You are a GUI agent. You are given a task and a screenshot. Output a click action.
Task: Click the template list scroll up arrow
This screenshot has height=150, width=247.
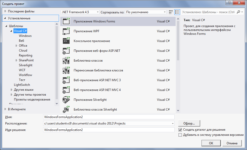click(178, 19)
